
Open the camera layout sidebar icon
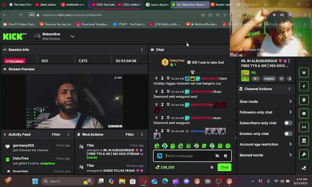(304, 141)
